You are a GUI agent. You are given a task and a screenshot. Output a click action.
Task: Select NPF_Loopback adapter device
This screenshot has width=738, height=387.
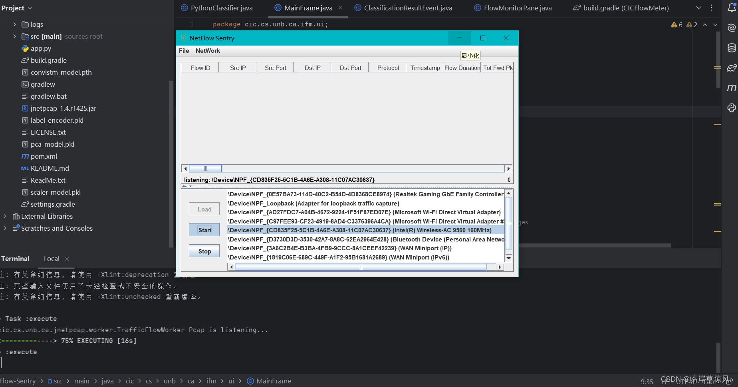click(366, 203)
